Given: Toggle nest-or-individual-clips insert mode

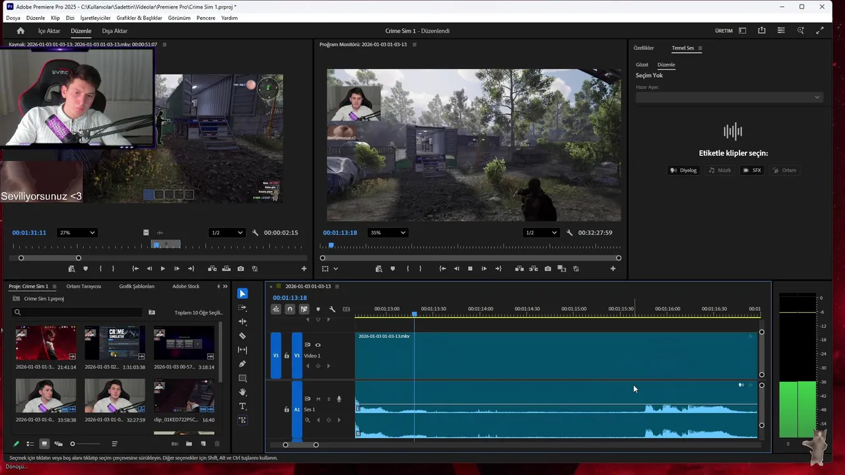Looking at the screenshot, I should click(x=276, y=309).
